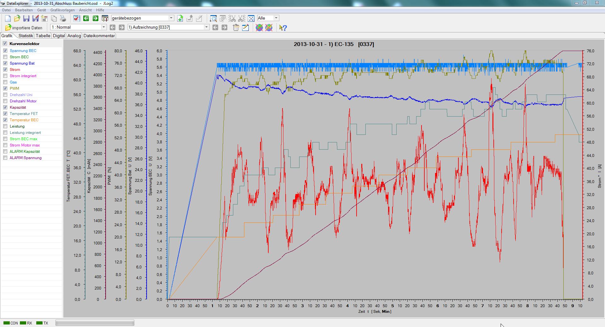This screenshot has height=327, width=605.
Task: Go to previous record set arrow
Action: 215,27
